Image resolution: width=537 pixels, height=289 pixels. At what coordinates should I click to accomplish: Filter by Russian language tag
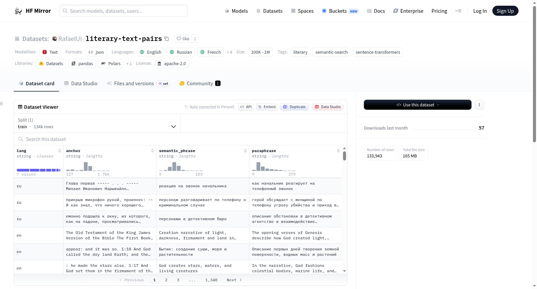click(181, 52)
